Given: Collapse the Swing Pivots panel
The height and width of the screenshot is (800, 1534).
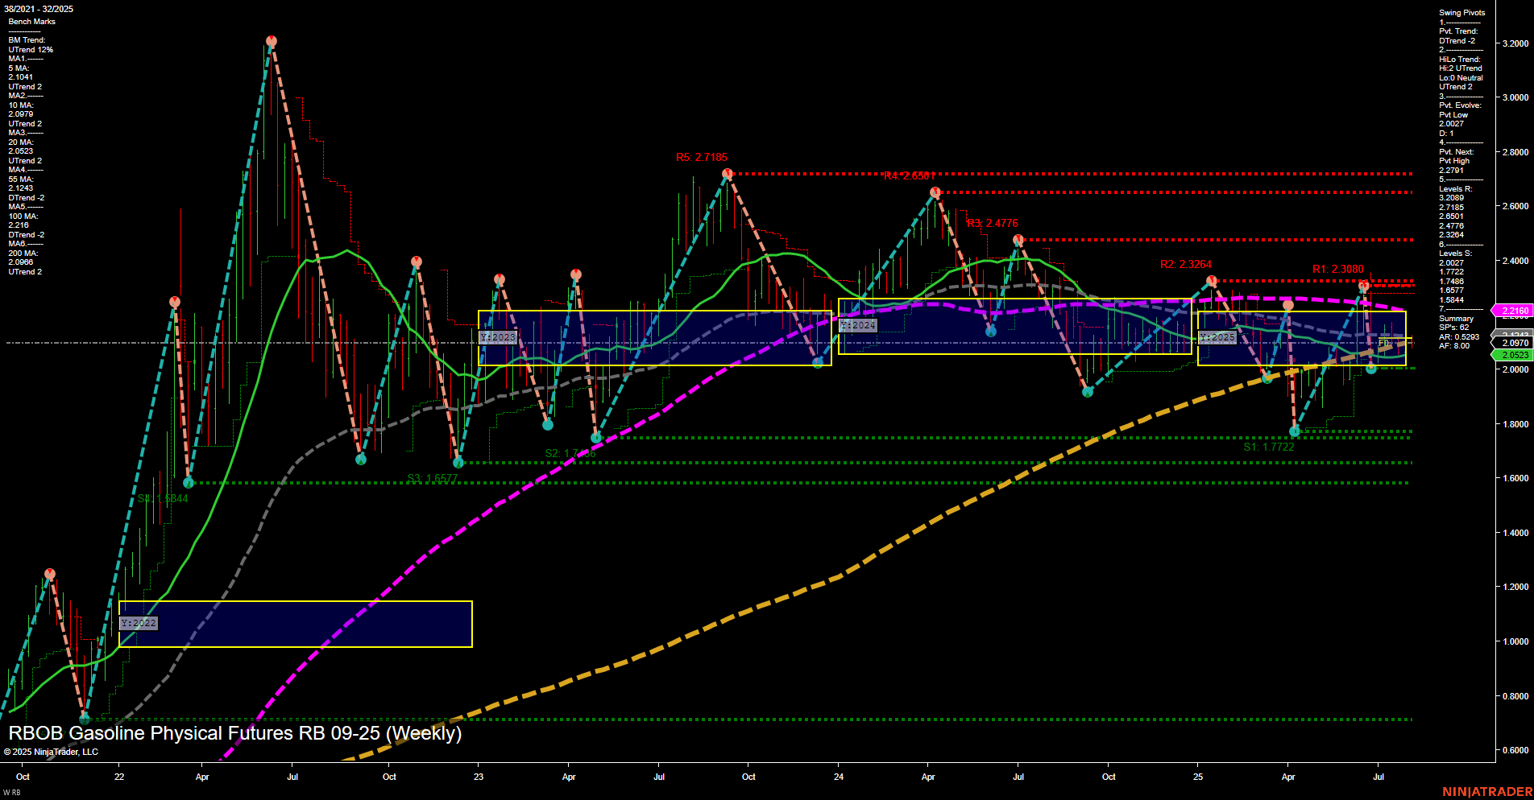Looking at the screenshot, I should pos(1461,12).
